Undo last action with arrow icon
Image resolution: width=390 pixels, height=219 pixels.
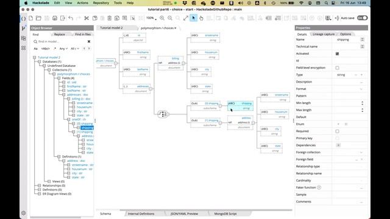pos(71,18)
